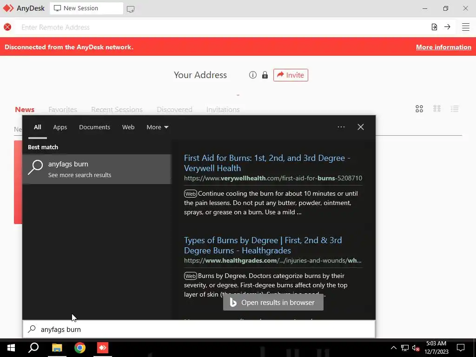
Task: Switch to the AnyDesk Favorites tab
Action: pyautogui.click(x=63, y=109)
